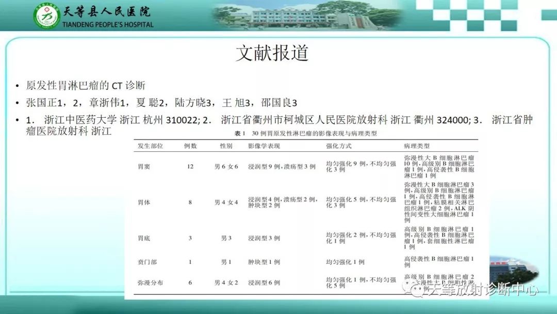Image resolution: width=557 pixels, height=314 pixels.
Task: Click the cell 均匀强化 1 例, 不均匀强化 5 例
Action: click(361, 282)
